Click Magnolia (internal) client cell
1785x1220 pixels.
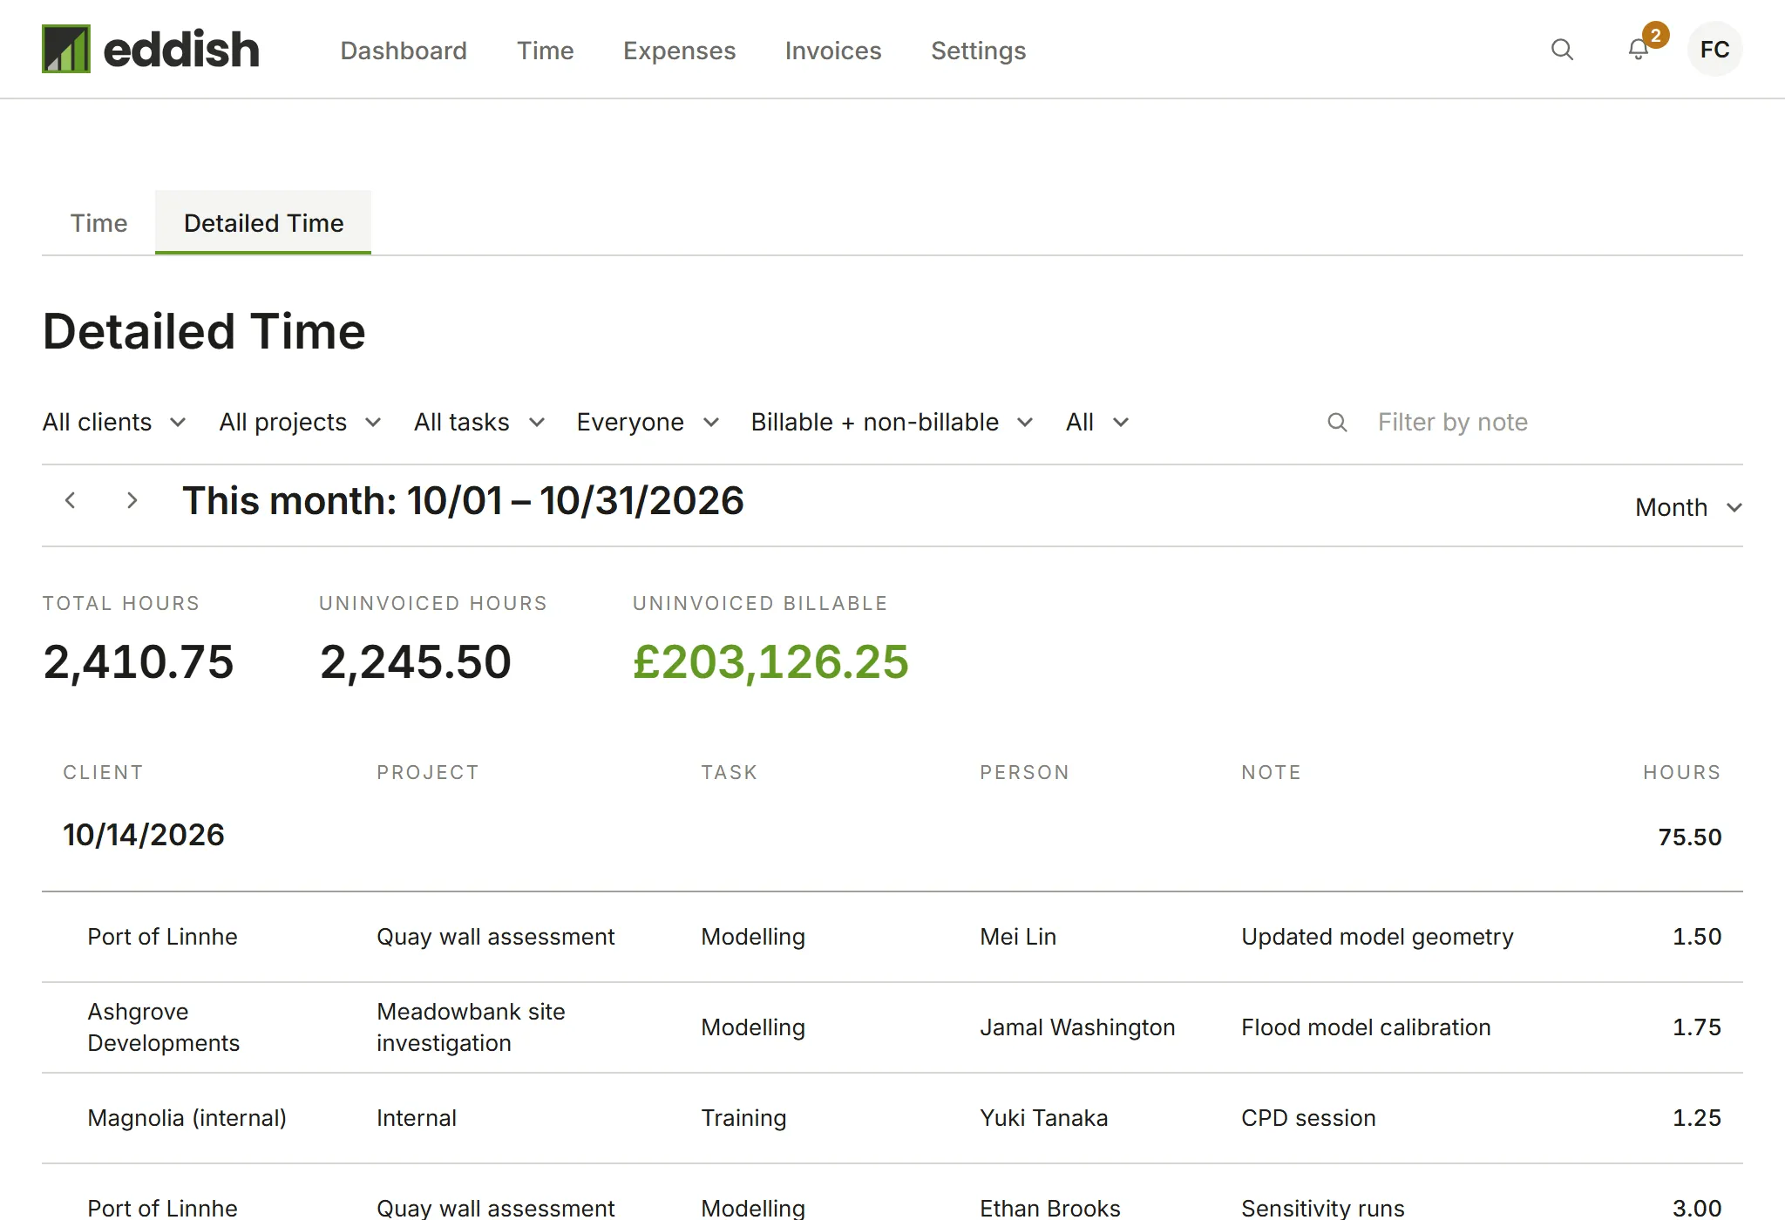pos(187,1118)
